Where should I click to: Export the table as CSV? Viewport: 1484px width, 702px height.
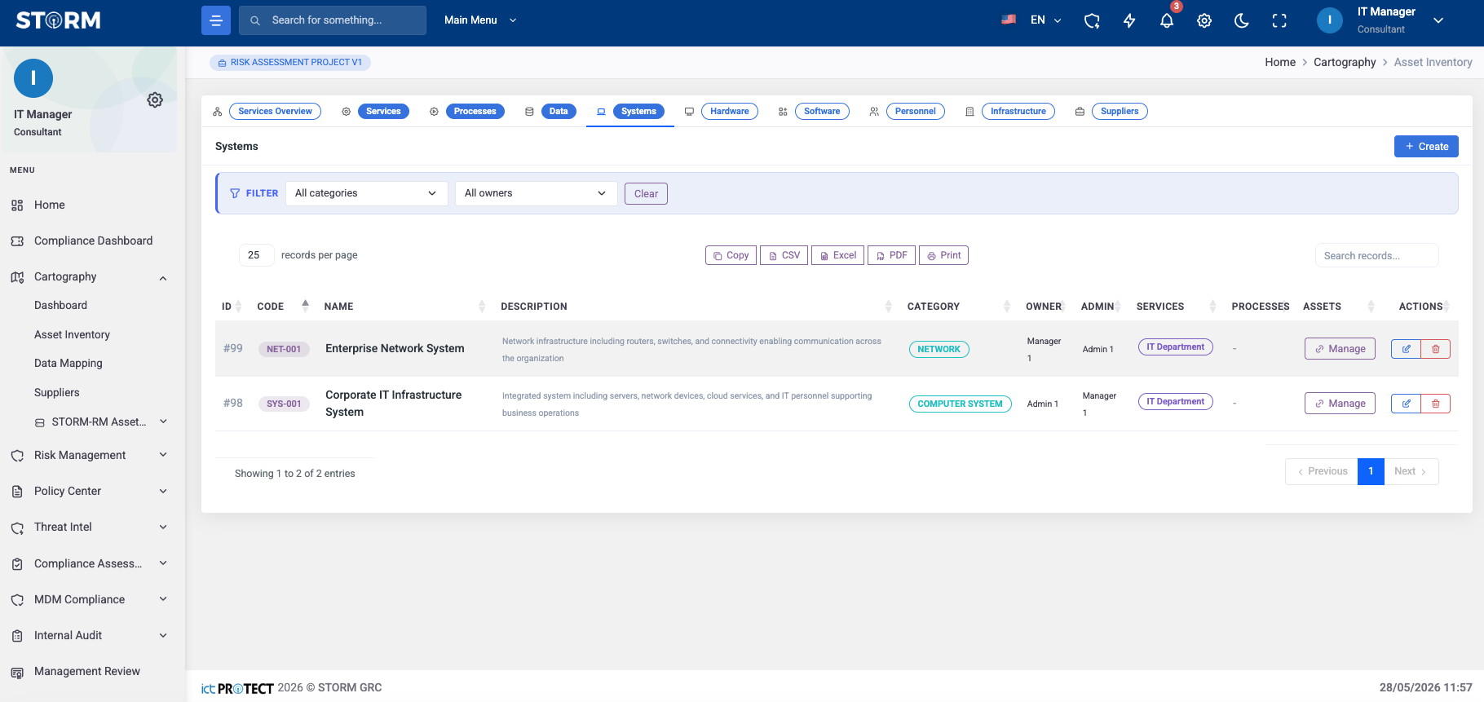point(784,255)
